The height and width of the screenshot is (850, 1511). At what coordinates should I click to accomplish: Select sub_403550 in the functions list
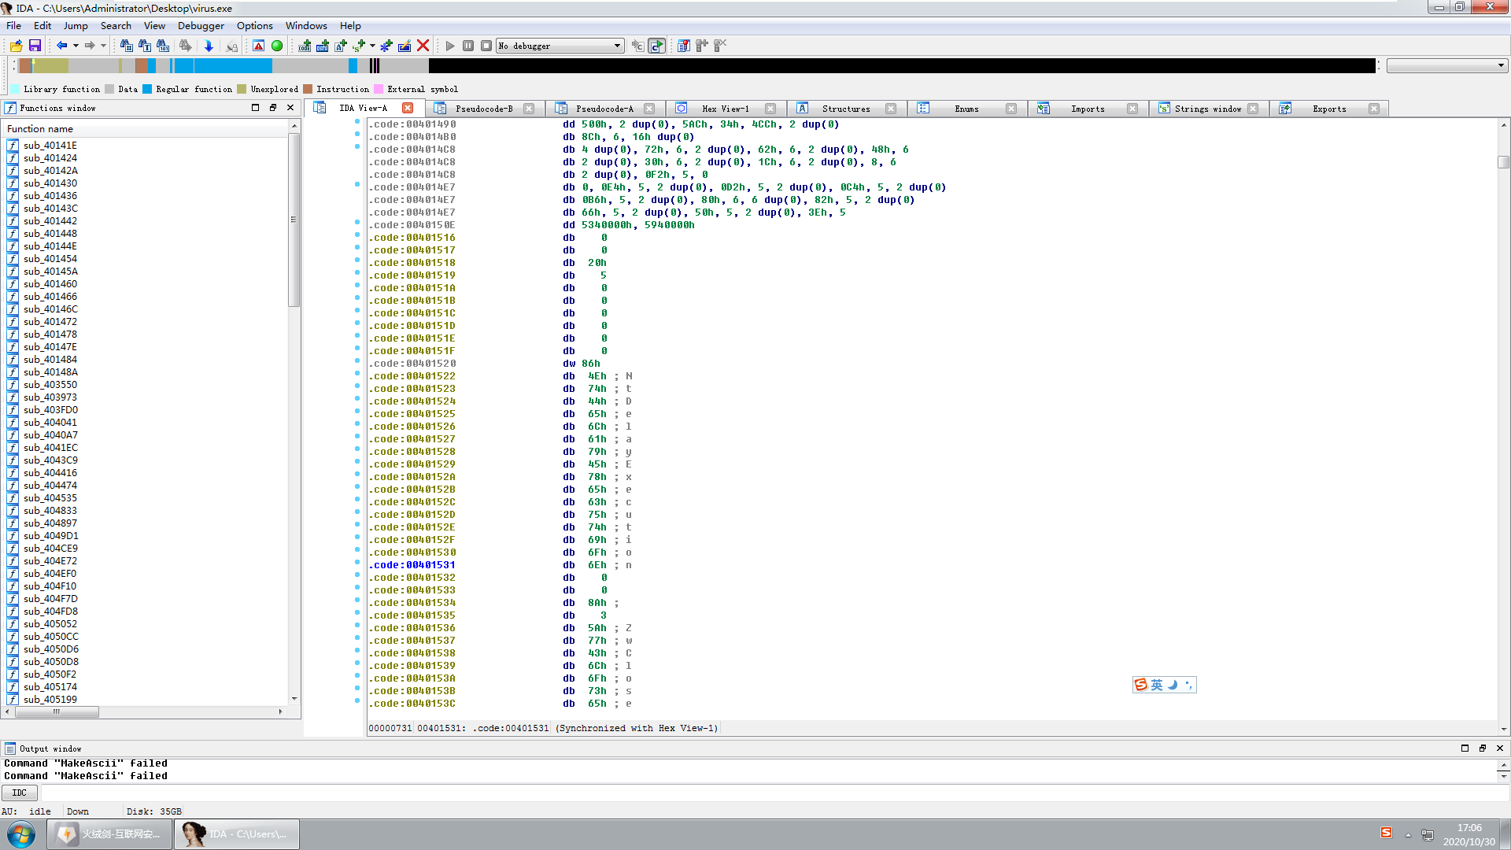[50, 385]
